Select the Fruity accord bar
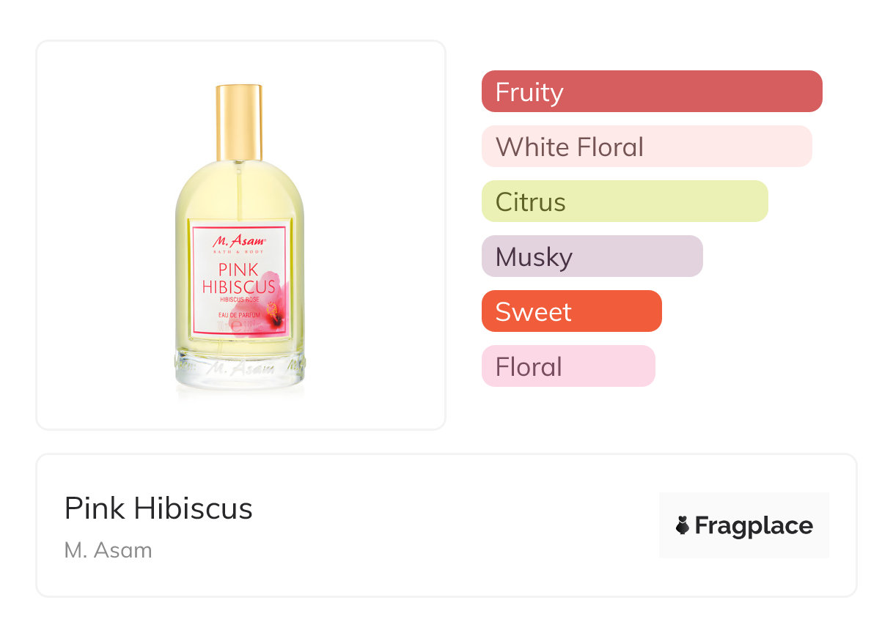893x633 pixels. point(651,92)
